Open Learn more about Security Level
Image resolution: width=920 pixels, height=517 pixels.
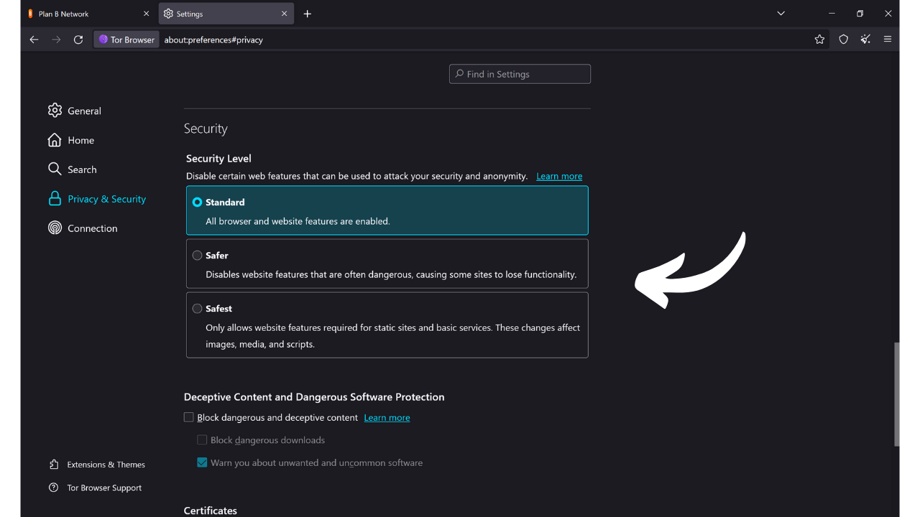pos(559,176)
